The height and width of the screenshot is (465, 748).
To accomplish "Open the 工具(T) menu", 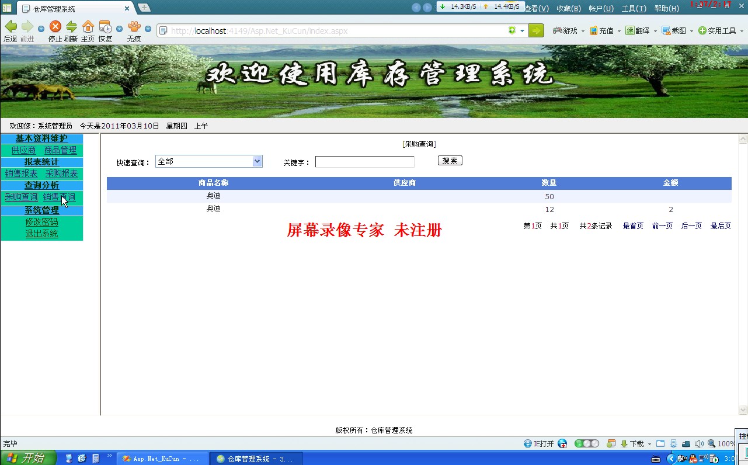I will click(634, 8).
